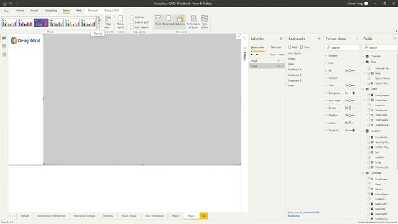Click the user account avatar

coord(366,4)
